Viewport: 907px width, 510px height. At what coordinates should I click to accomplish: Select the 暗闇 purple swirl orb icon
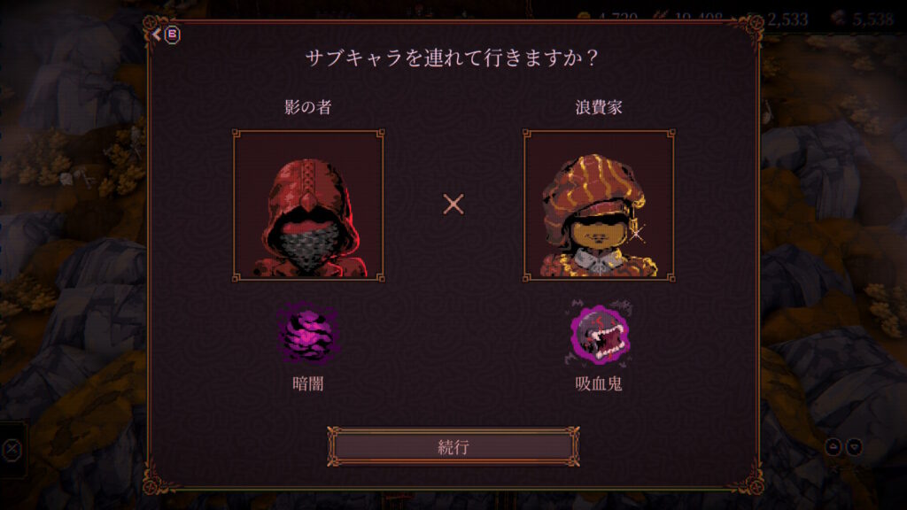click(x=307, y=334)
